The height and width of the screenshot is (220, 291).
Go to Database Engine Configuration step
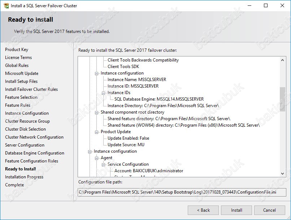[35, 153]
